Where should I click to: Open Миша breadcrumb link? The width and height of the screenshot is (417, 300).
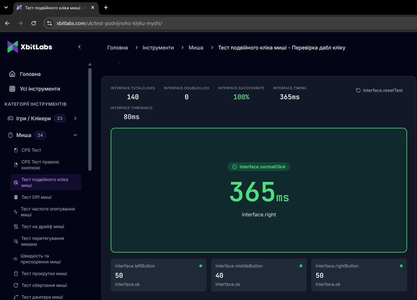(196, 48)
